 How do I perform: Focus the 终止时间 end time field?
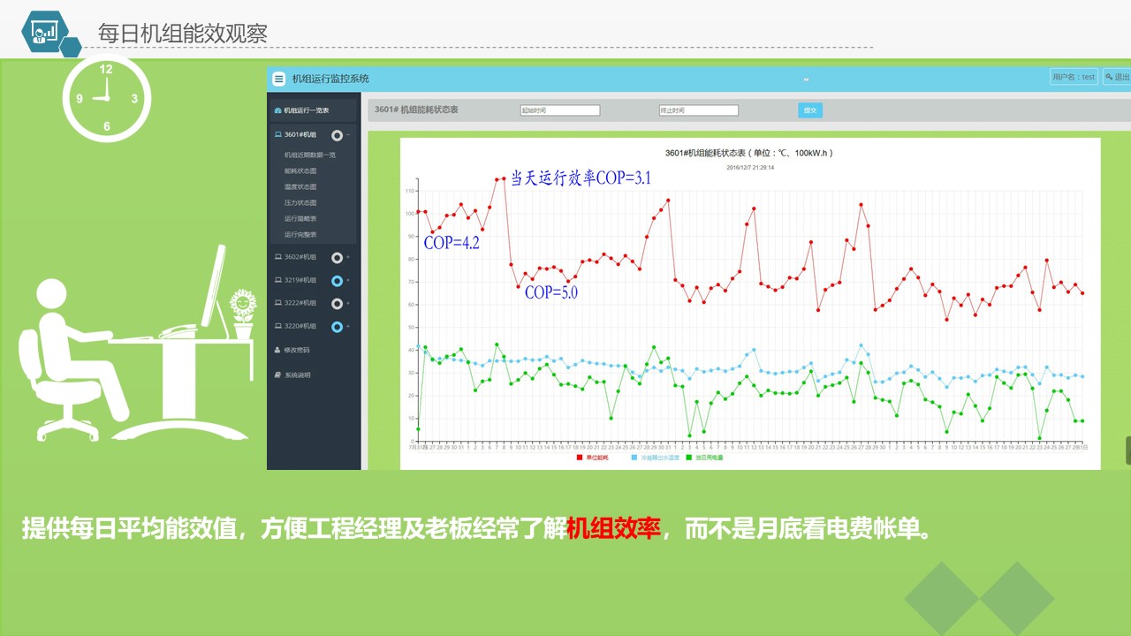point(698,110)
